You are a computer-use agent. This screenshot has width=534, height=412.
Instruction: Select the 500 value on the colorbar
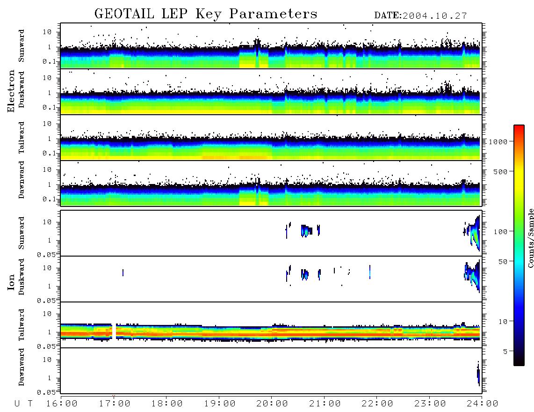(500, 171)
